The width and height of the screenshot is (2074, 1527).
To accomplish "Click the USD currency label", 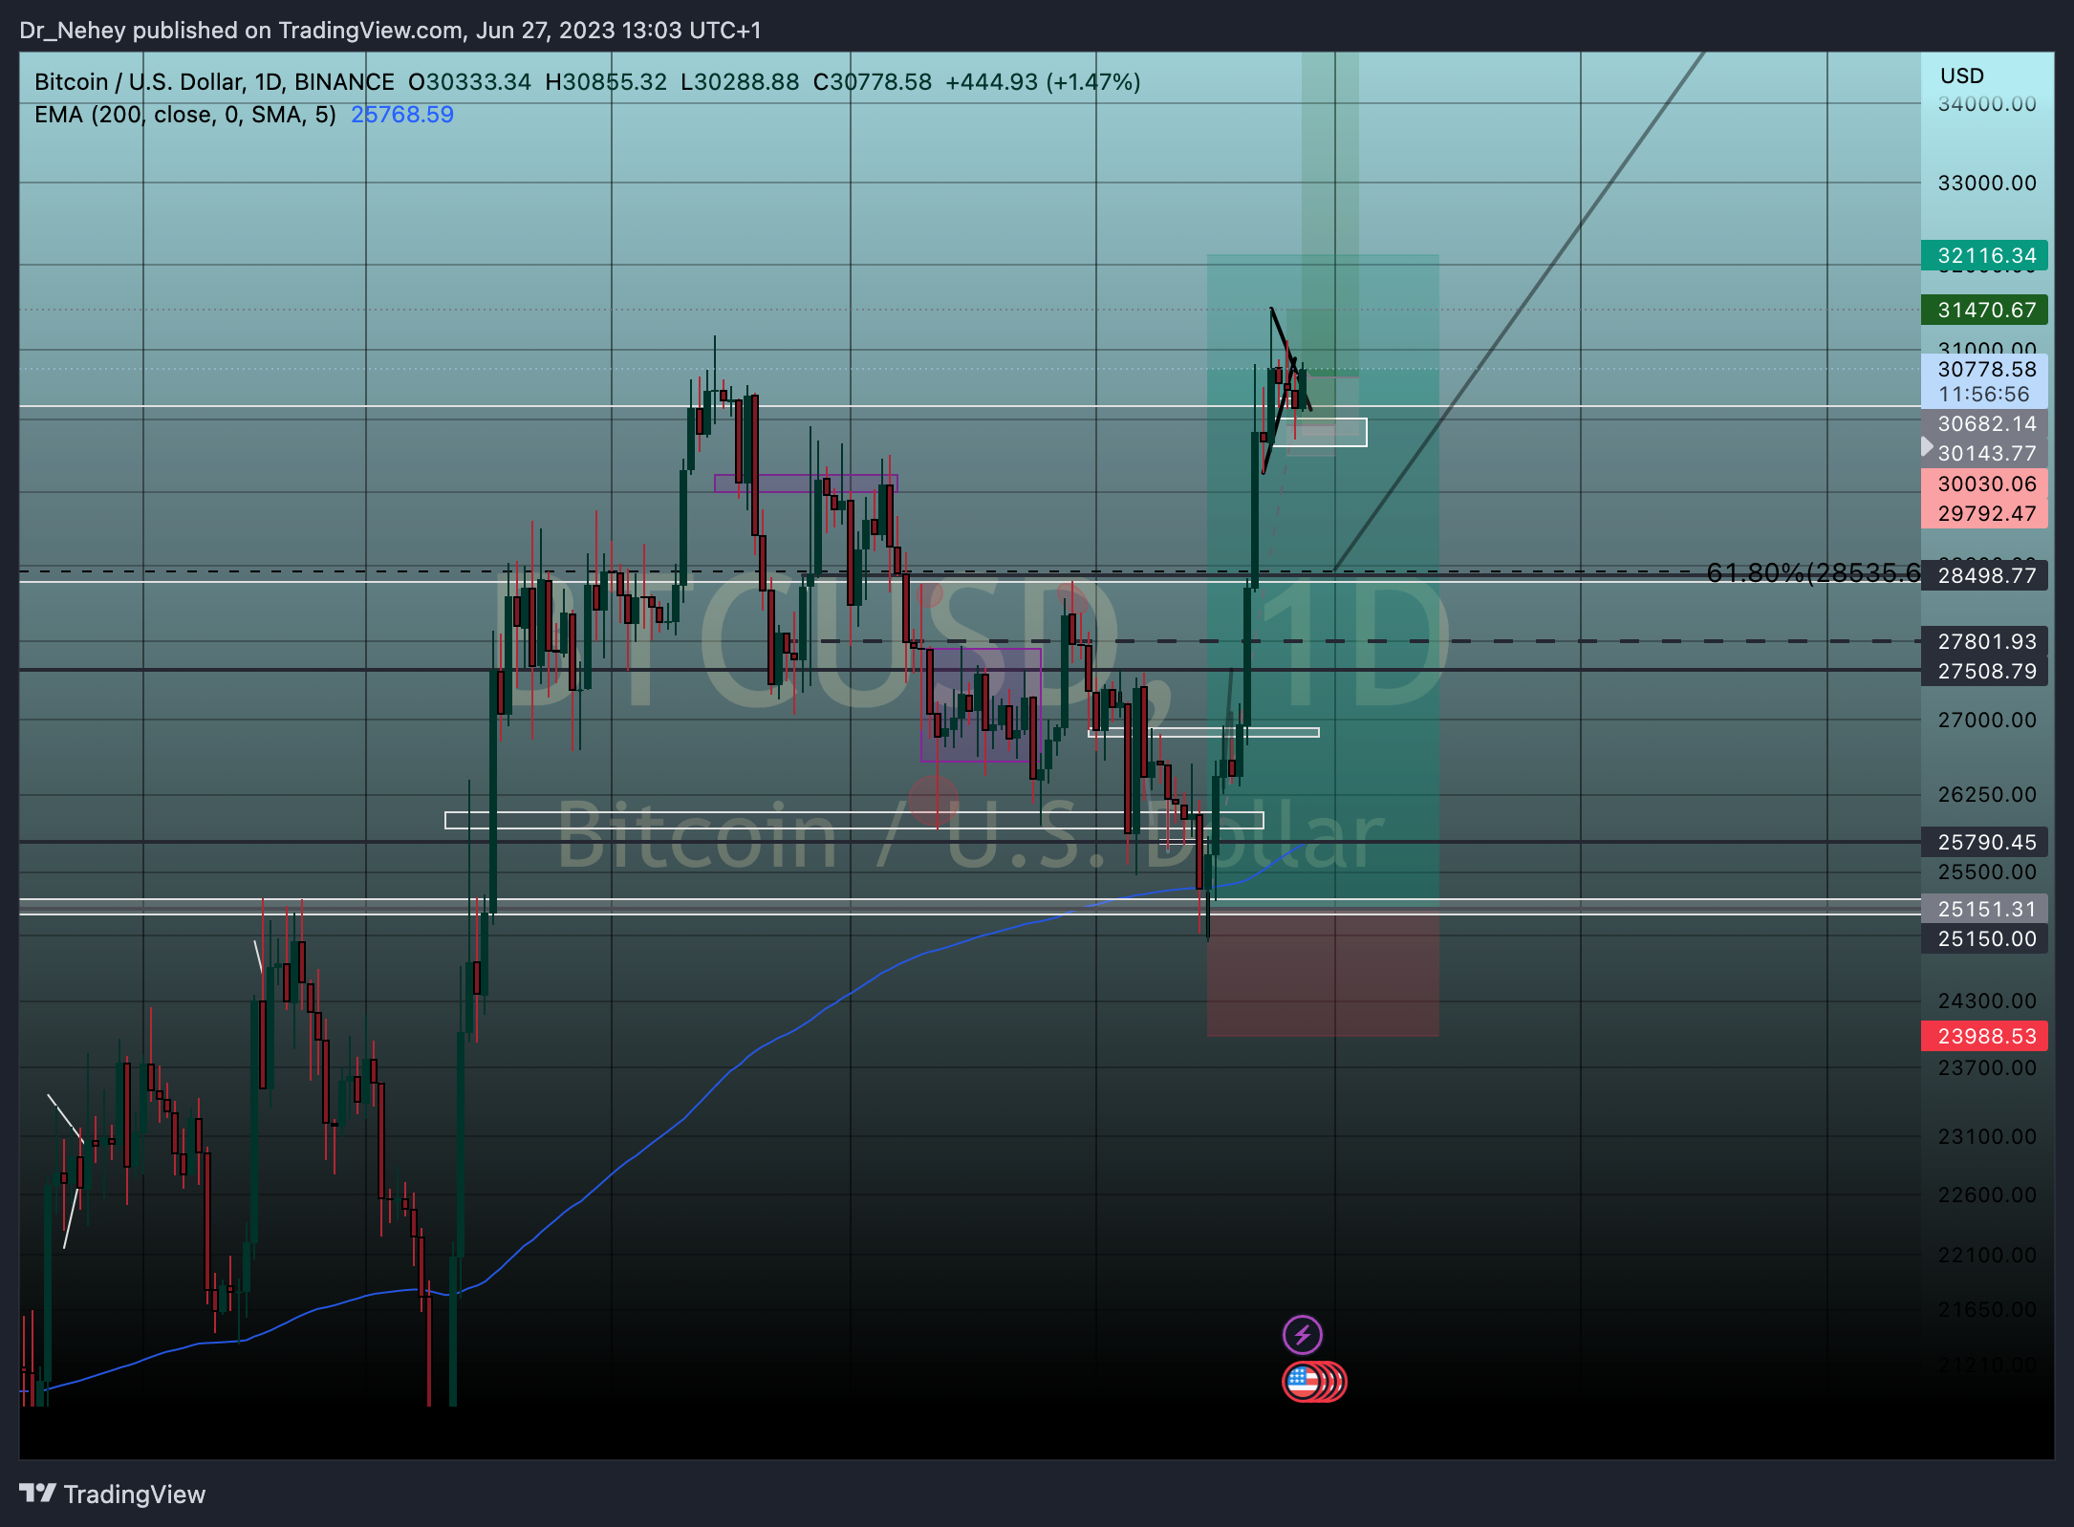I will coord(1961,75).
